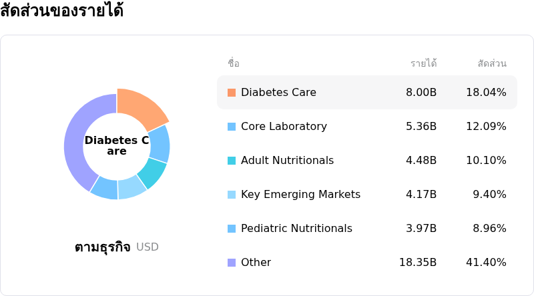Click the orange Diabetes Care legend square
This screenshot has height=296, width=534.
[232, 93]
